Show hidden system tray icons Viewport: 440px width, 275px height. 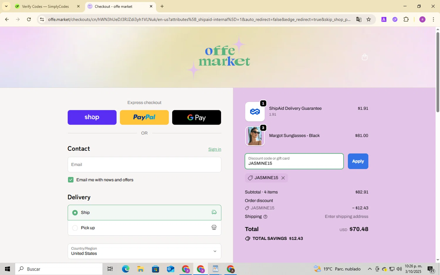(x=370, y=269)
